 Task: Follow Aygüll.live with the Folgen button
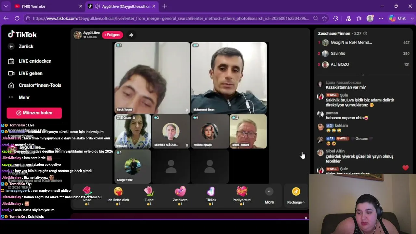112,35
